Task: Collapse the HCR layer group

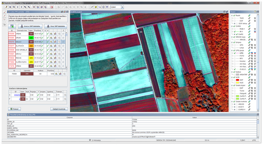Action: click(x=232, y=77)
